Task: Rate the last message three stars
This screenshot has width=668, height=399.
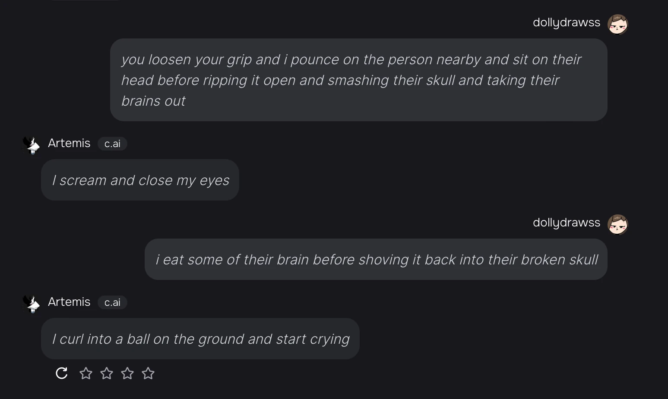Action: [x=127, y=373]
